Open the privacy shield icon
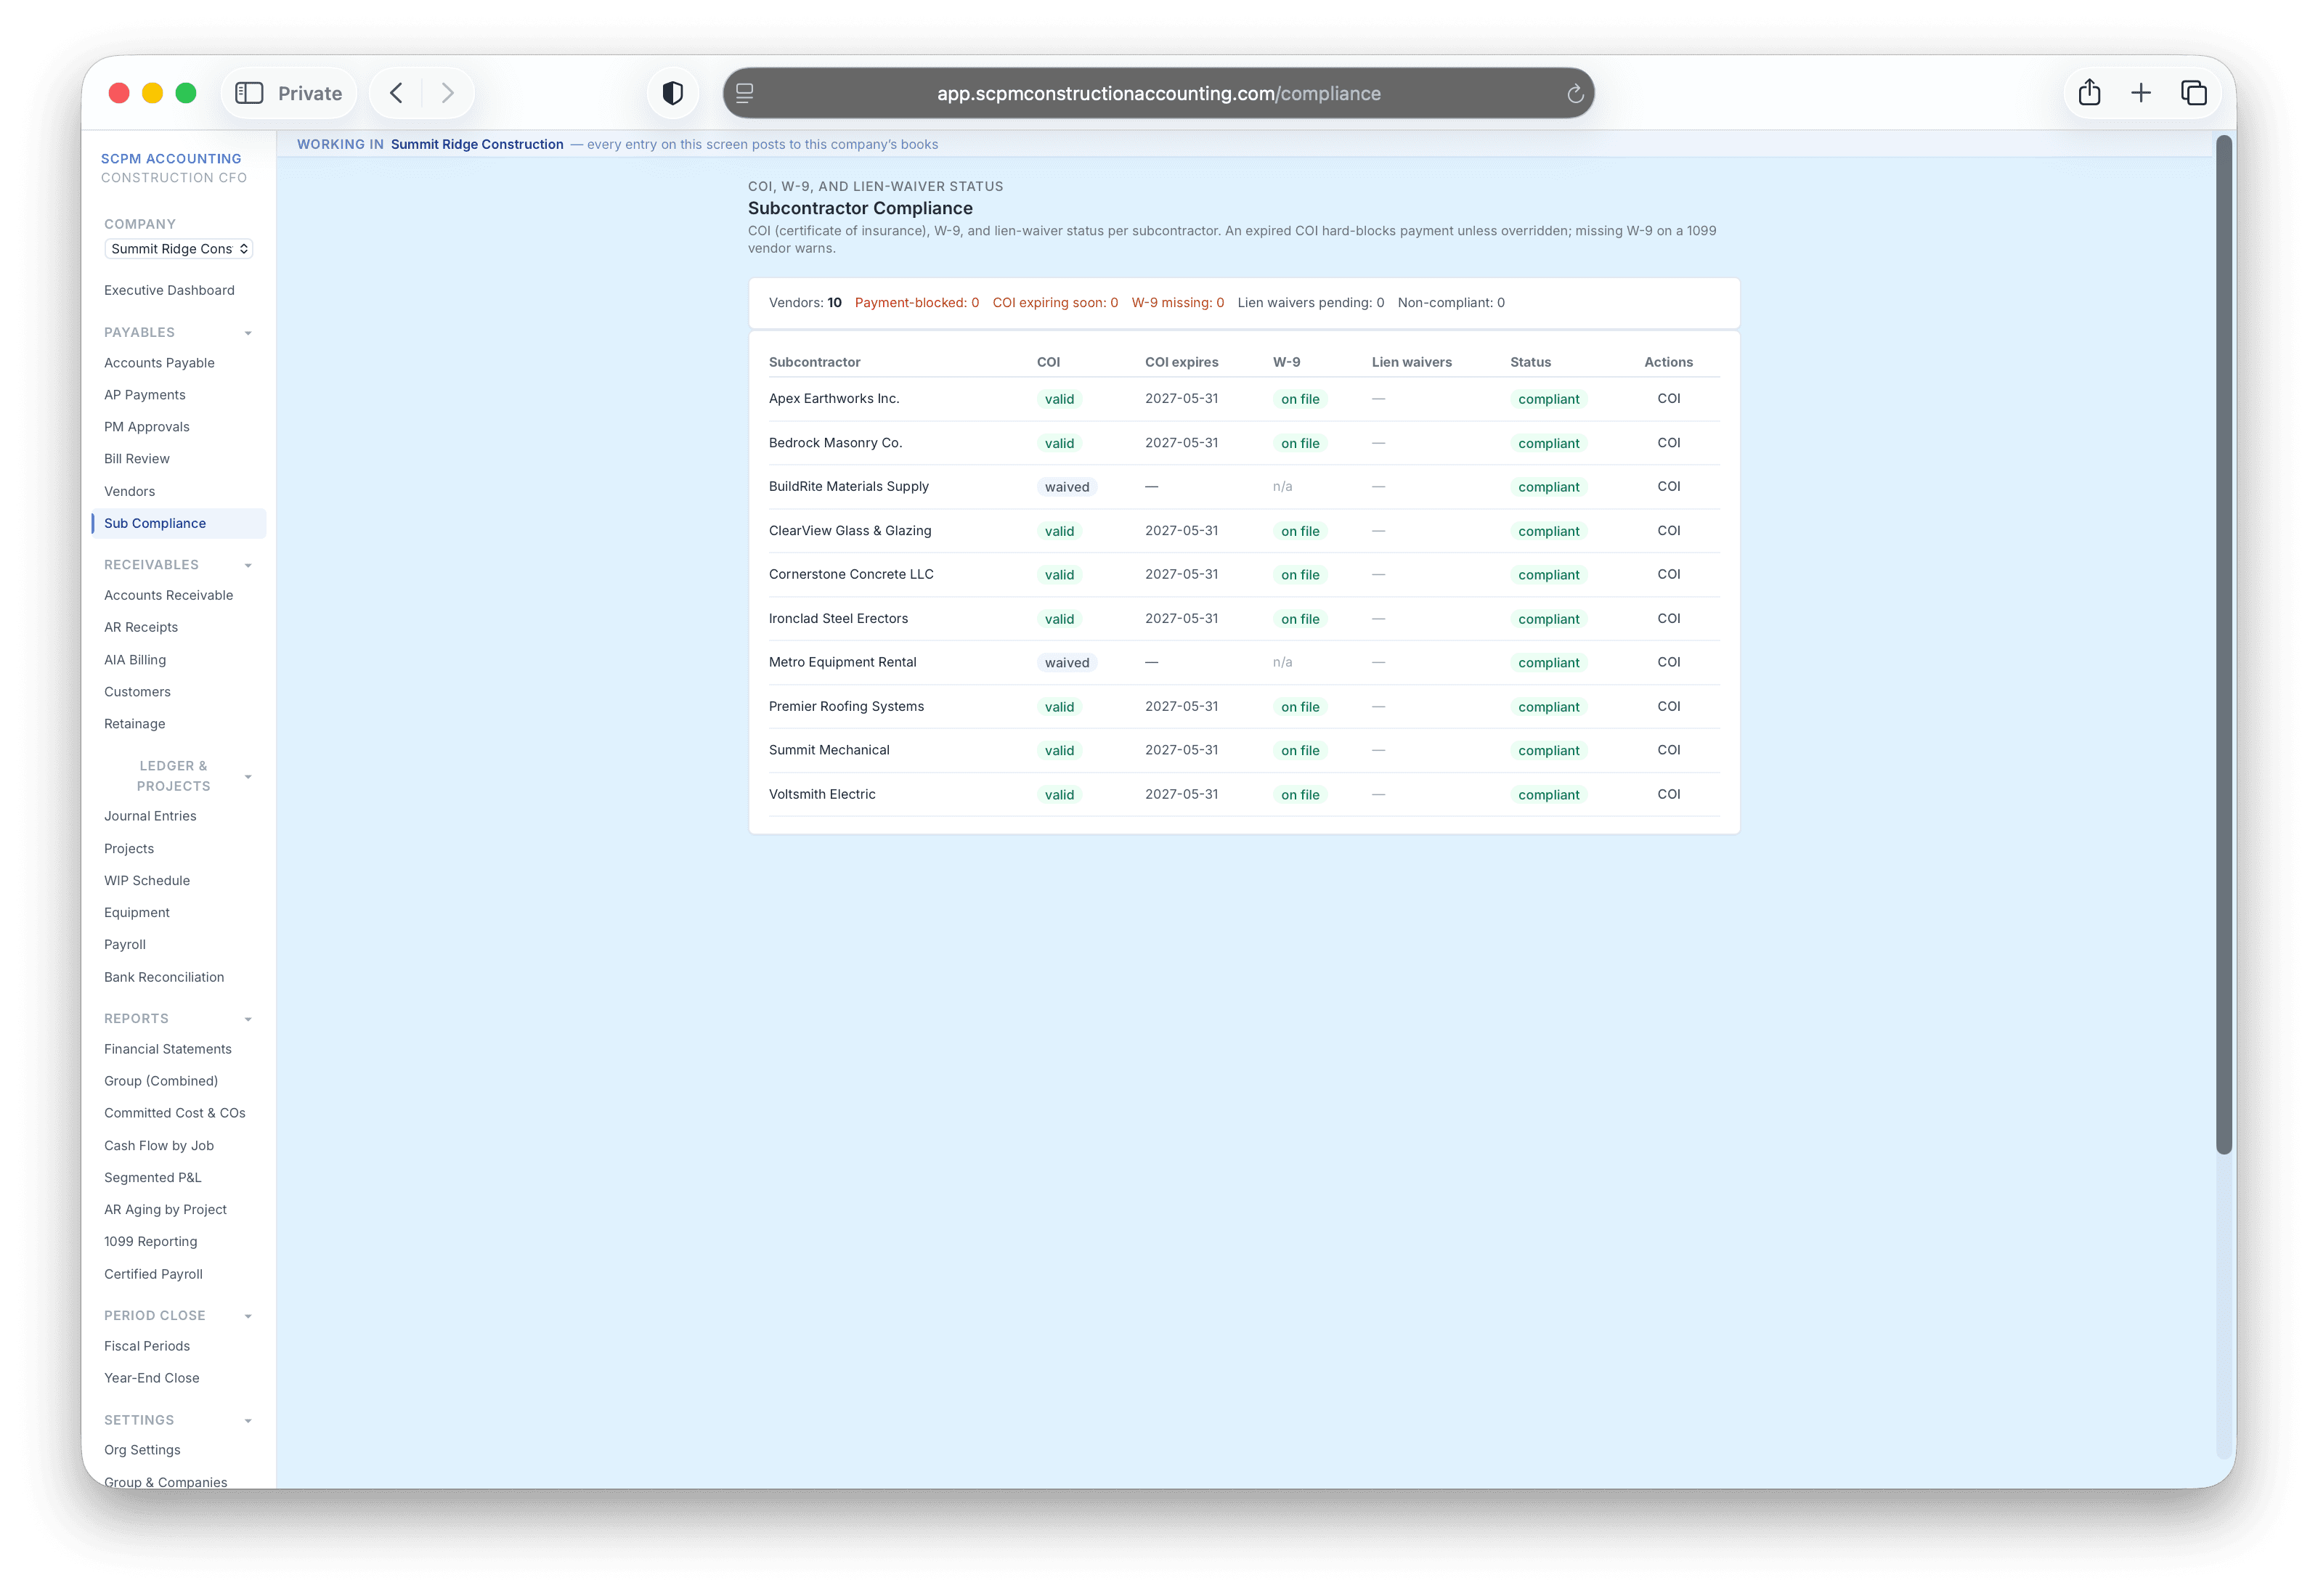 (x=673, y=93)
